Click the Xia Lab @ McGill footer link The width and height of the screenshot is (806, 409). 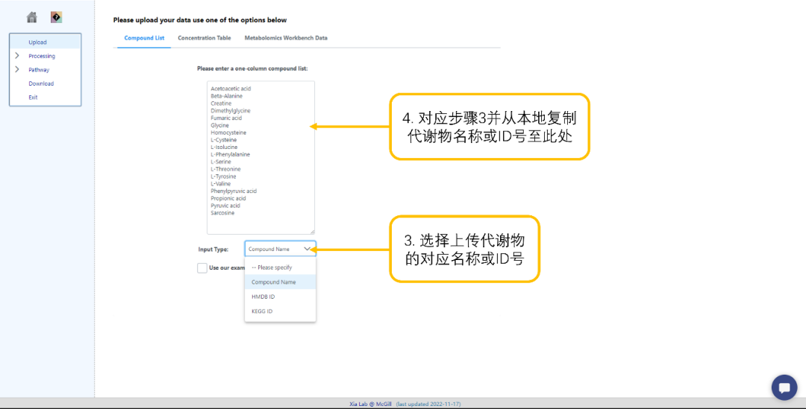(x=370, y=404)
